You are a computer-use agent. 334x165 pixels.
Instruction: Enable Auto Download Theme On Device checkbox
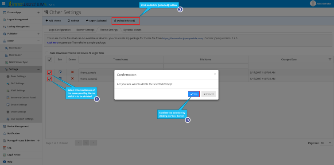click(47, 53)
